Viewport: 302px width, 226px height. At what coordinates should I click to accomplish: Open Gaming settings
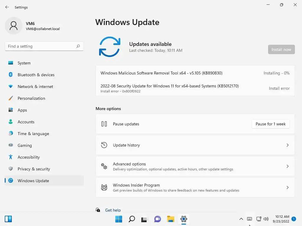[x=44, y=145]
